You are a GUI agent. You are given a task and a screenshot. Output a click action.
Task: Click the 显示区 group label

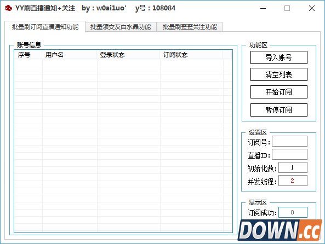pos(258,202)
